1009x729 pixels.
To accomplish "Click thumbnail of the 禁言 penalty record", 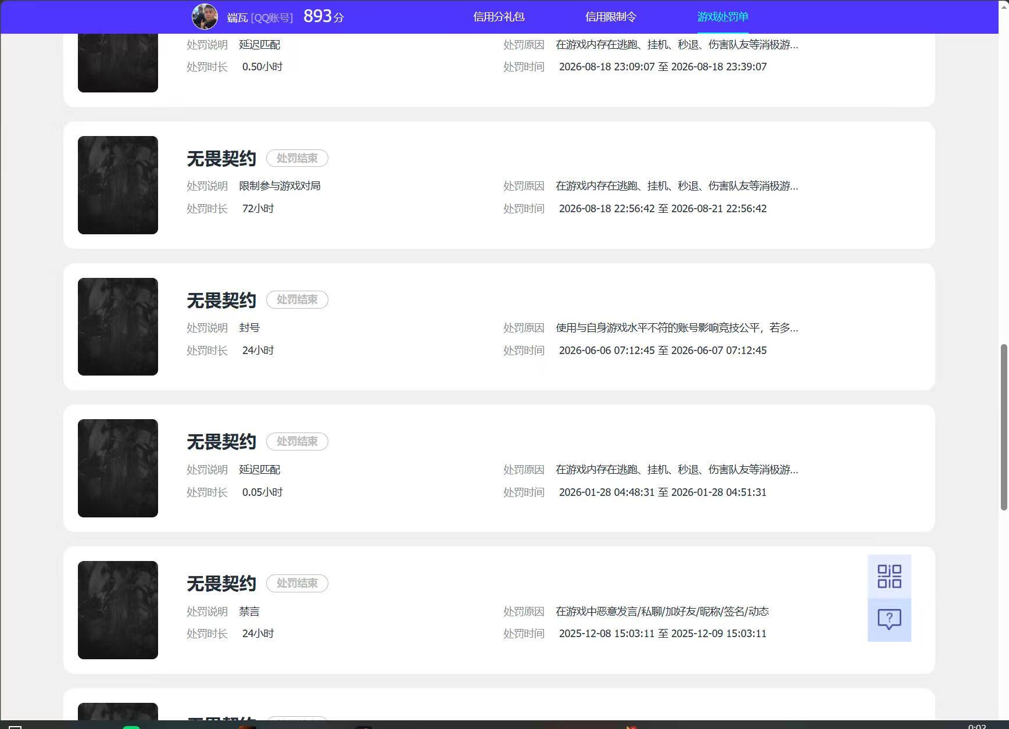I will tap(118, 610).
